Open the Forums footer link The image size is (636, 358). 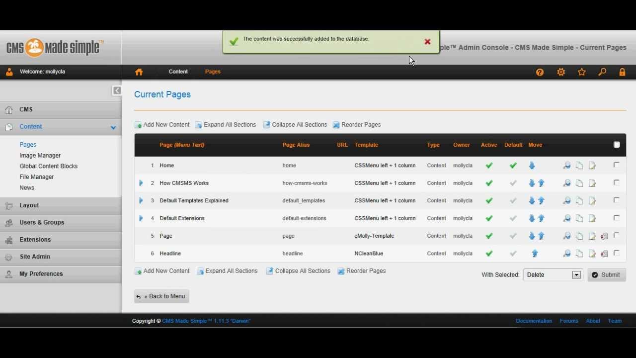569,321
